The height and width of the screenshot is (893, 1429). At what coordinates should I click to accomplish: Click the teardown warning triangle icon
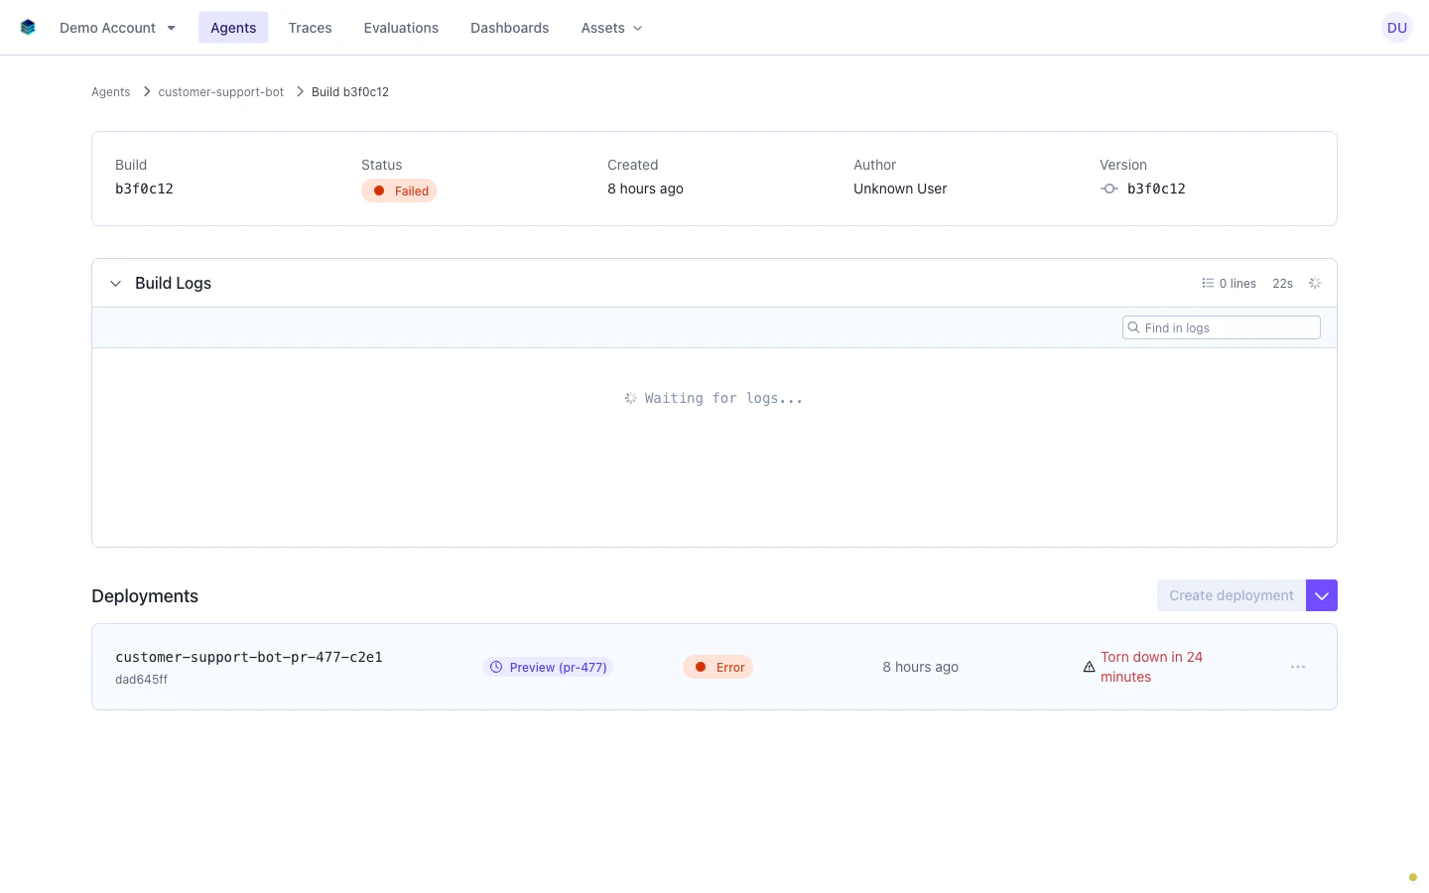[1089, 667]
